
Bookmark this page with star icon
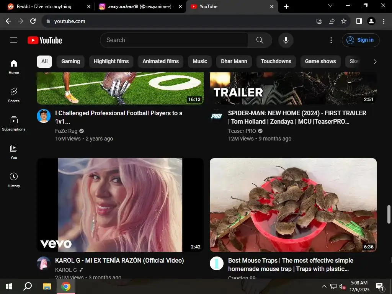pos(344,21)
